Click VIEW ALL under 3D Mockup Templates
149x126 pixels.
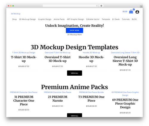[74, 73]
